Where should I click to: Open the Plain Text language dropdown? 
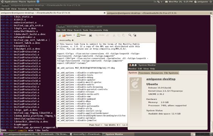tap(95, 125)
